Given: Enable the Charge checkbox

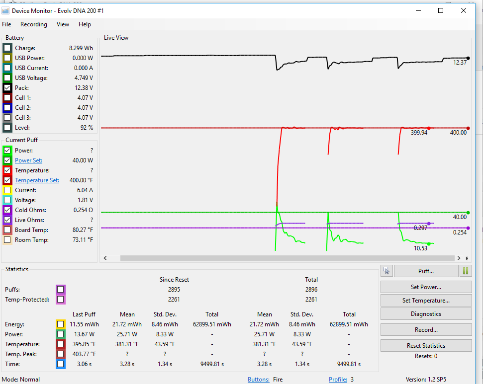Looking at the screenshot, I should 7,48.
